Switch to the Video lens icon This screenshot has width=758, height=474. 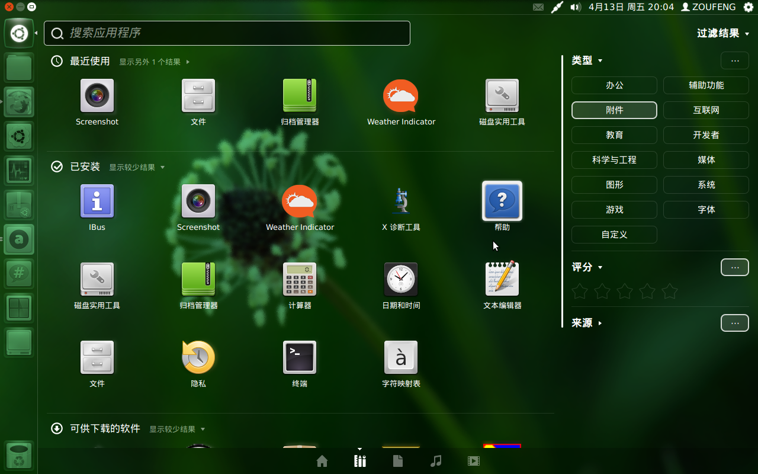[x=474, y=461]
